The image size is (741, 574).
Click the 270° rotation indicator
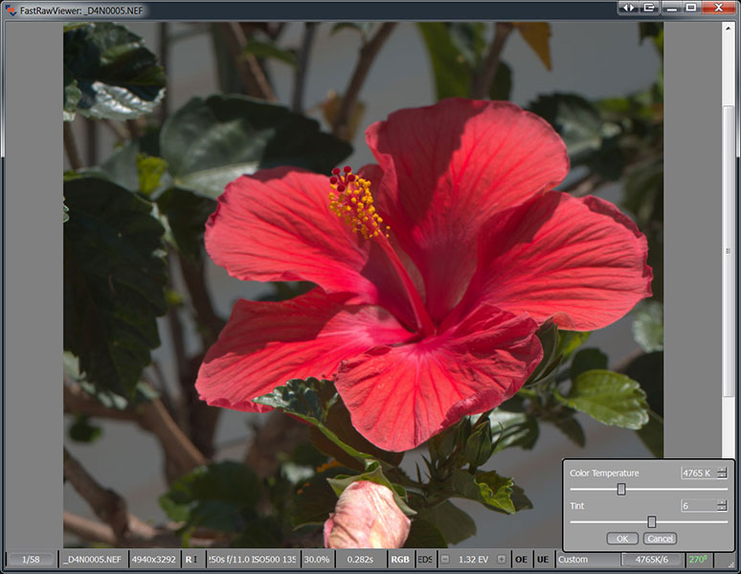[x=697, y=559]
